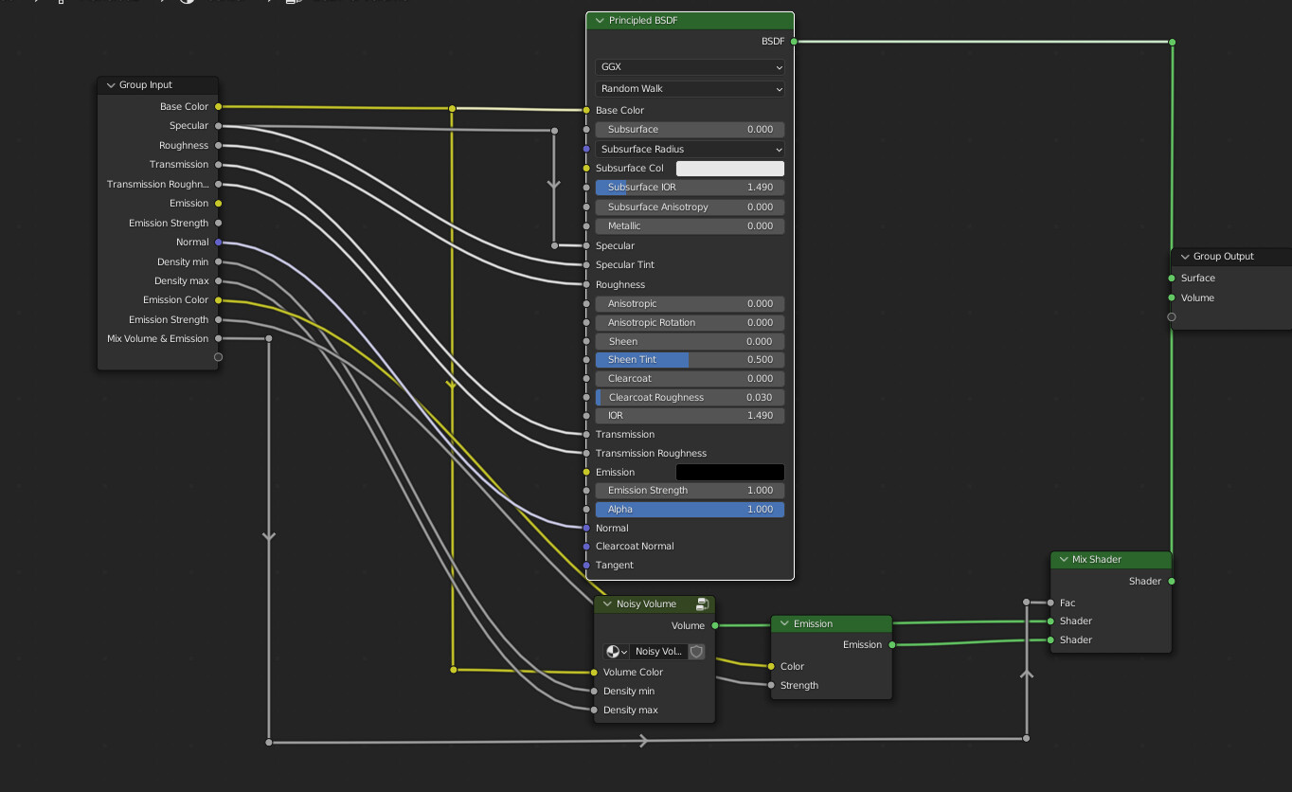1292x792 pixels.
Task: Select the Group Input node by its title
Action: point(146,85)
